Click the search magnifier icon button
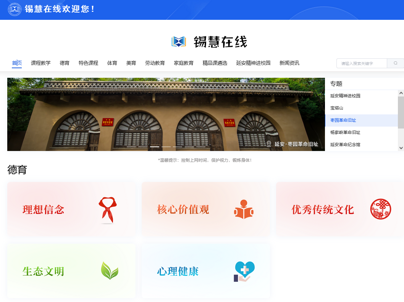This screenshot has height=302, width=404. (x=395, y=63)
